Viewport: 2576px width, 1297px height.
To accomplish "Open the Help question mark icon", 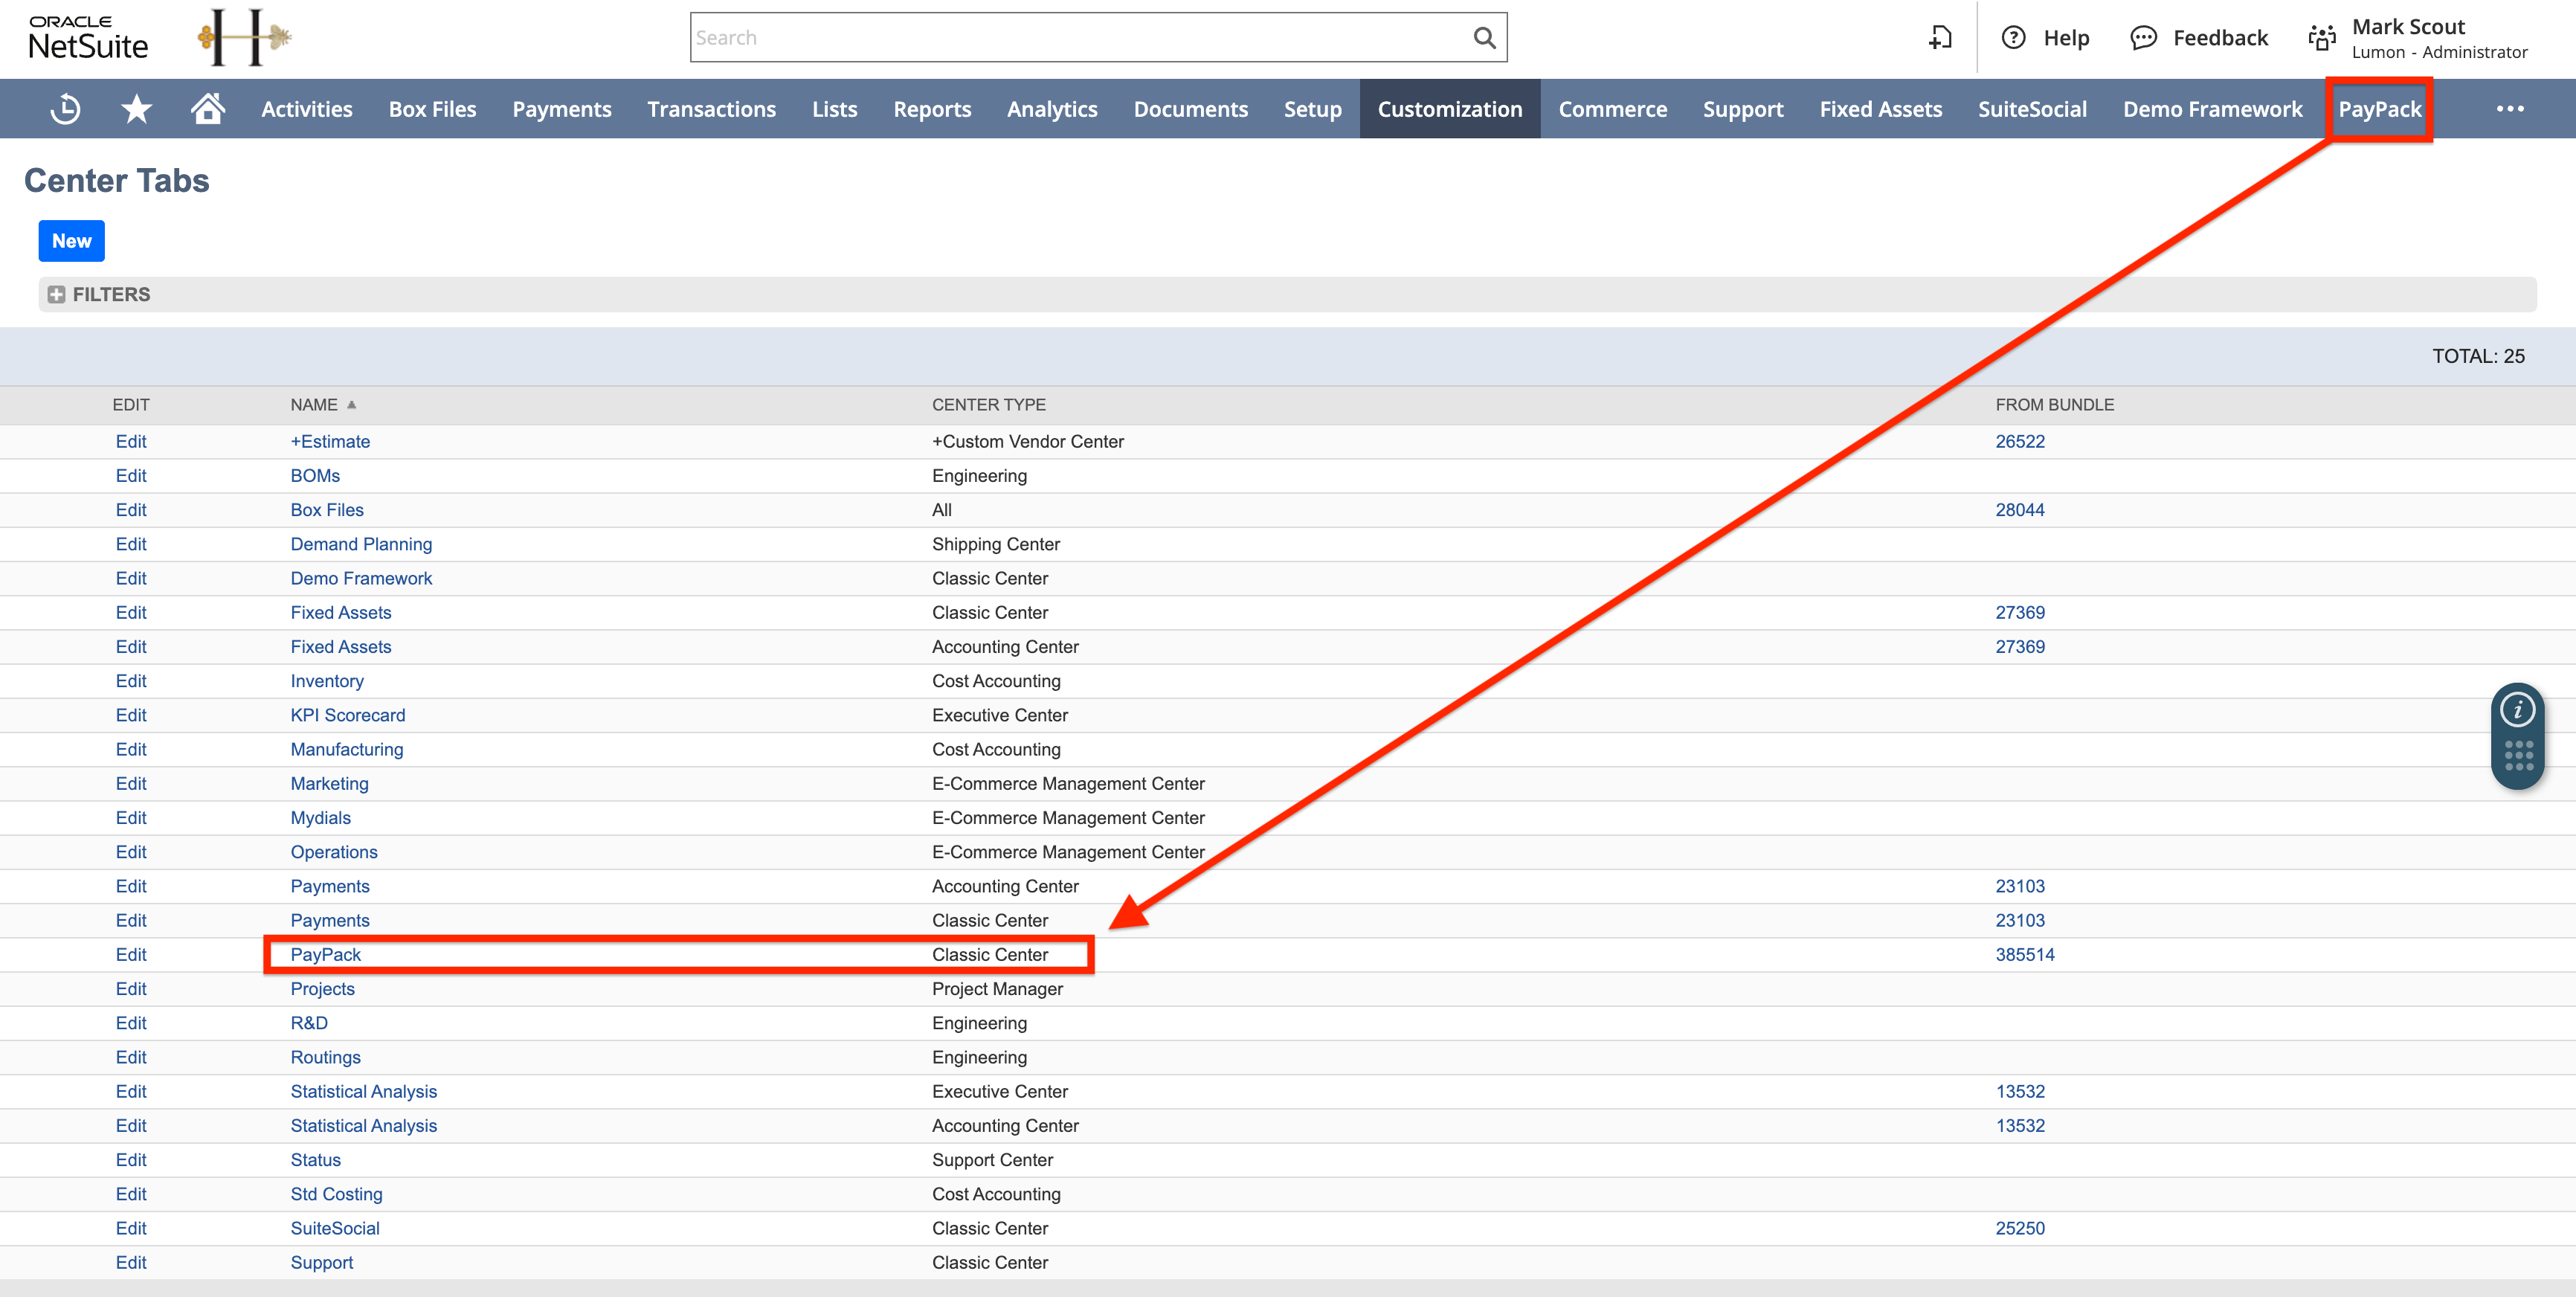I will 2013,38.
